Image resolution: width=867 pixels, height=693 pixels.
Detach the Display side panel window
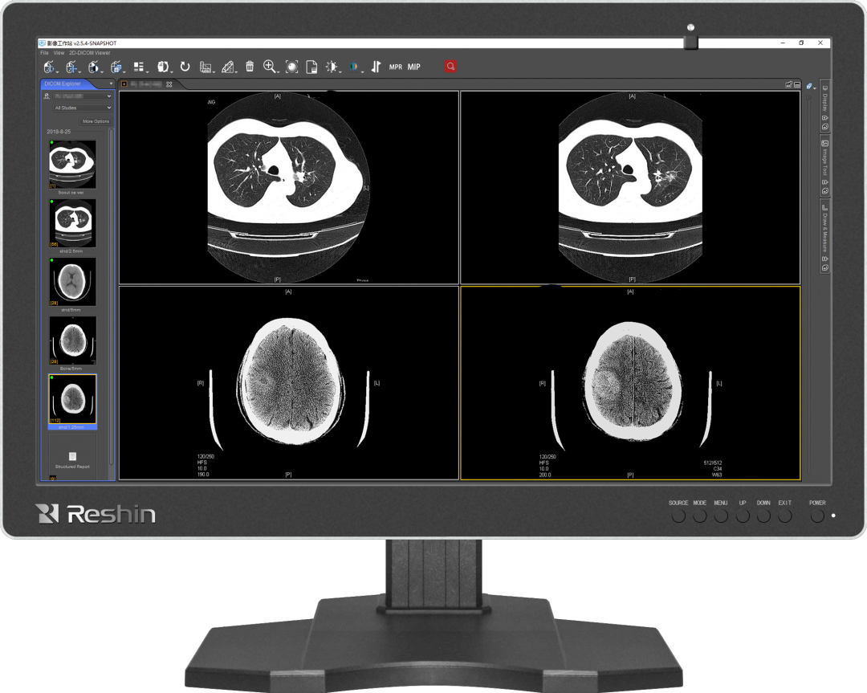(x=824, y=127)
